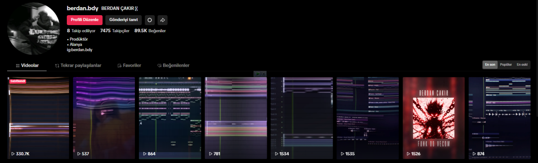The width and height of the screenshot is (538, 163).
Task: Click the Gönderiyi tanıt button
Action: [x=124, y=20]
